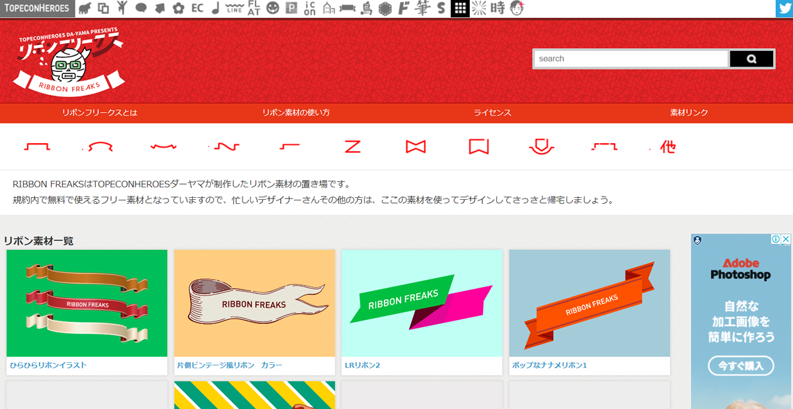
Task: Open the speech bubble icon site
Action: (141, 9)
